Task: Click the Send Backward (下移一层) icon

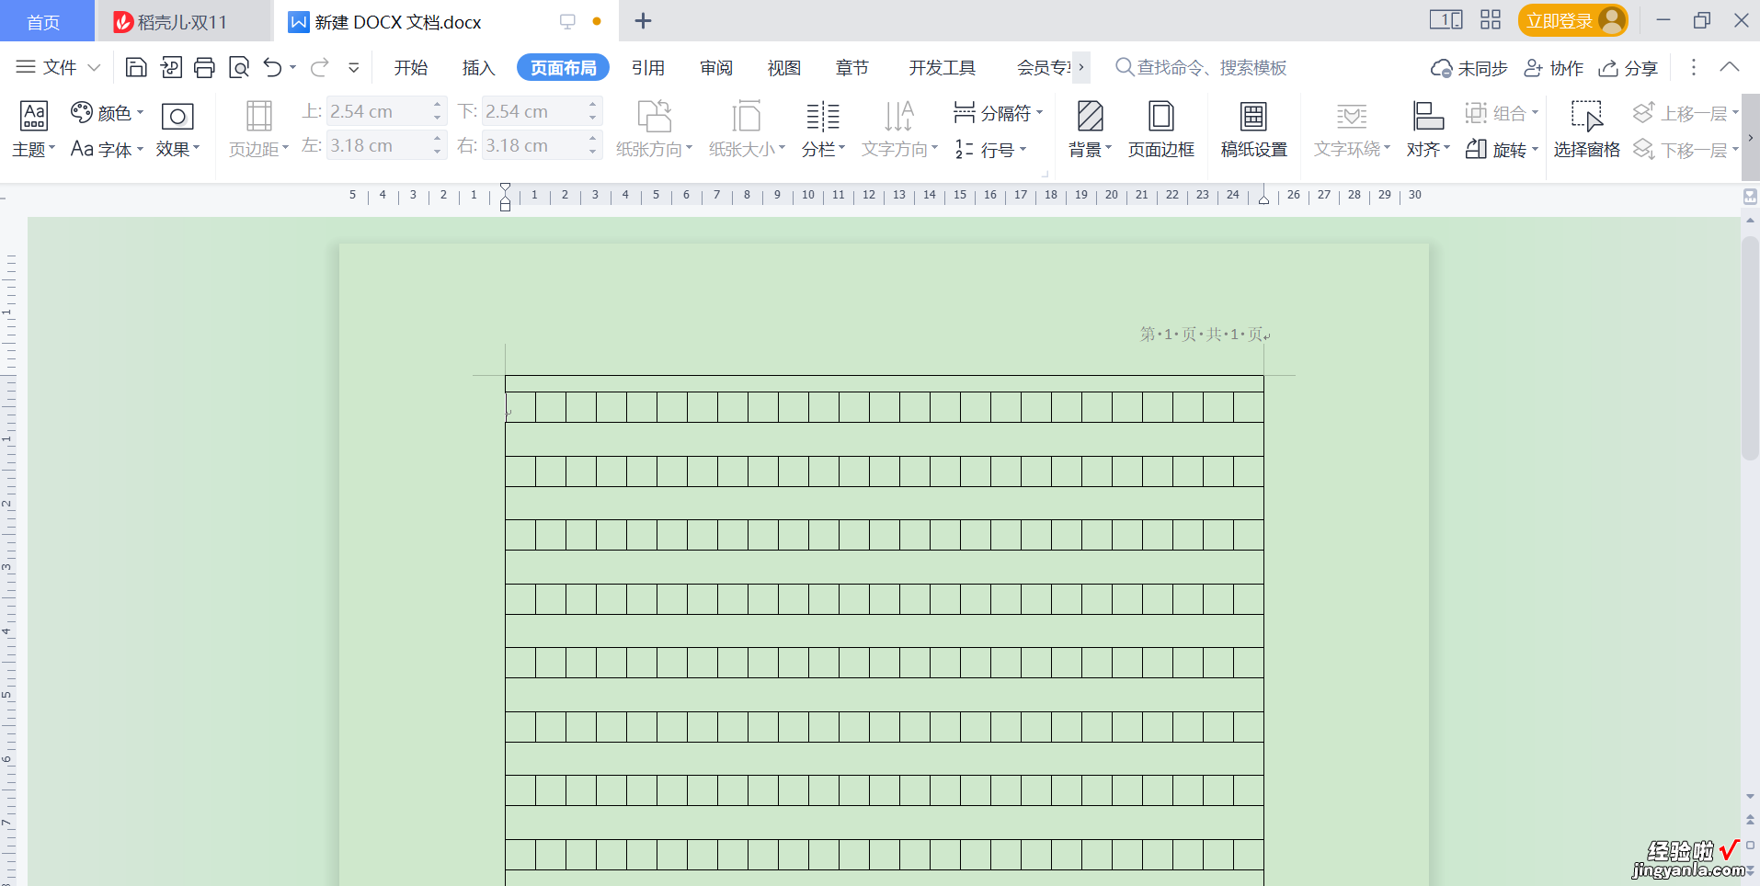Action: [x=1643, y=149]
